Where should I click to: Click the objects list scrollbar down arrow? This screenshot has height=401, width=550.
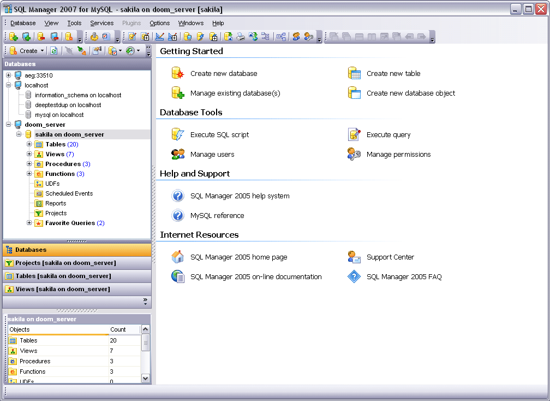[145, 378]
